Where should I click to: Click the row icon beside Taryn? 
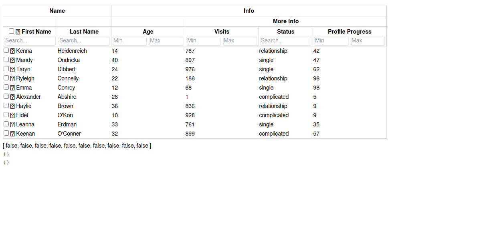point(12,70)
